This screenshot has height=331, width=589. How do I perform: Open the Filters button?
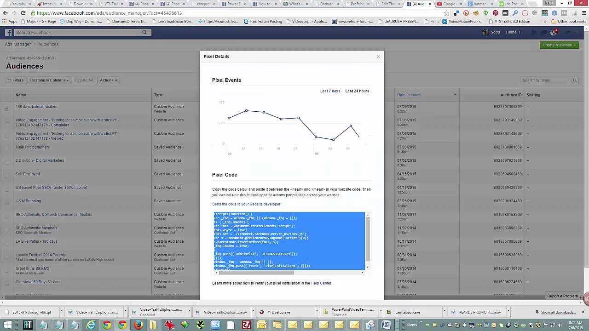[15, 80]
